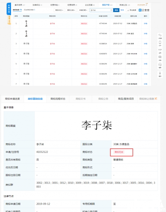Open the 历史信息 VIP tab
The height and width of the screenshot is (212, 166).
point(142,5)
